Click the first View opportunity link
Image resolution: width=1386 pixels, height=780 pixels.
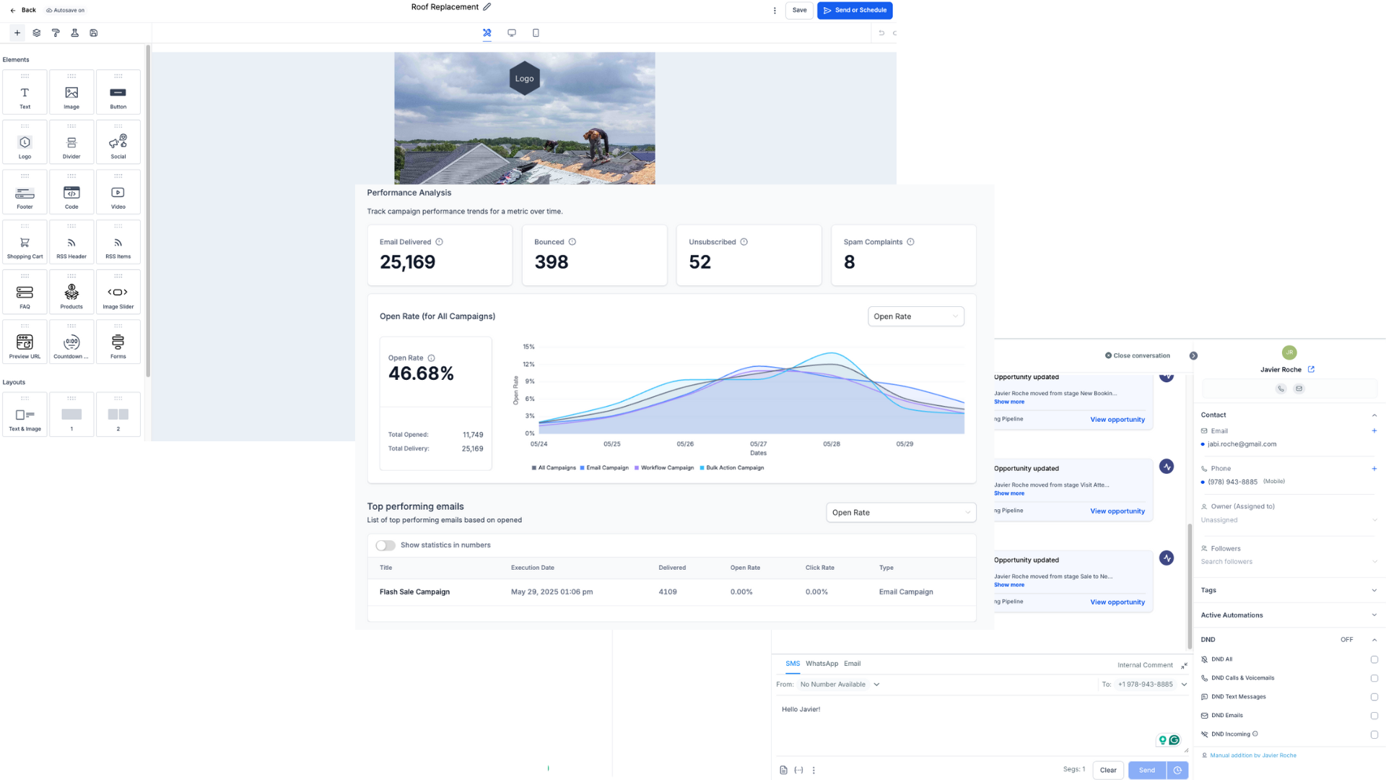pyautogui.click(x=1117, y=420)
